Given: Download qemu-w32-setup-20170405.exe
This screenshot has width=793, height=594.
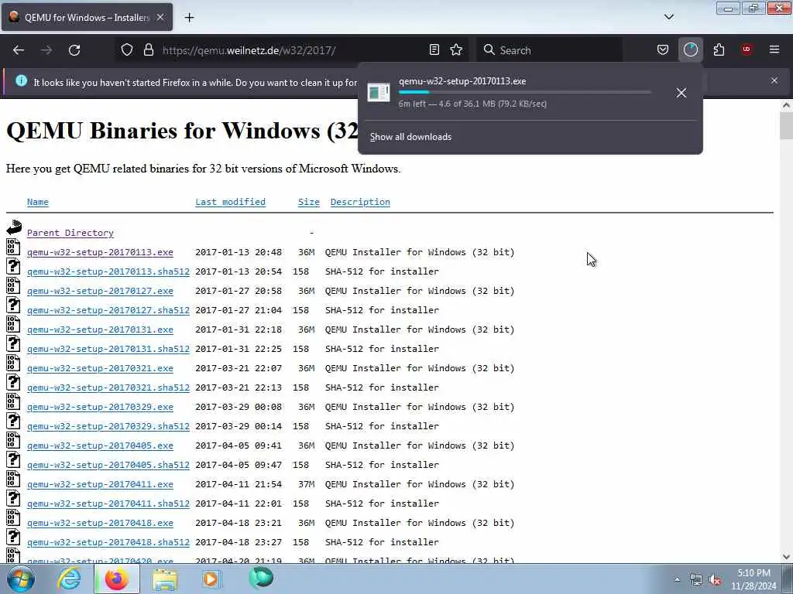Looking at the screenshot, I should 100,445.
